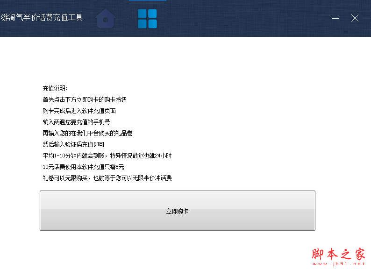This screenshot has width=371, height=269.
Task: Click the 充值说明: heading text
Action: tap(55, 88)
